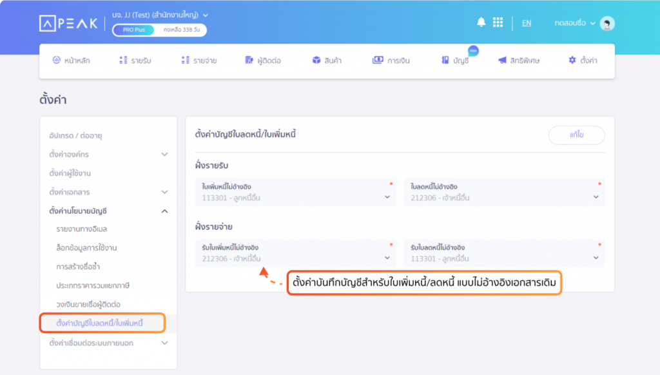
Task: Click the ตั้งค่าบัญชีใบลดหนี้/ใบเพิ่มหนี้ panel title
Action: pos(246,134)
